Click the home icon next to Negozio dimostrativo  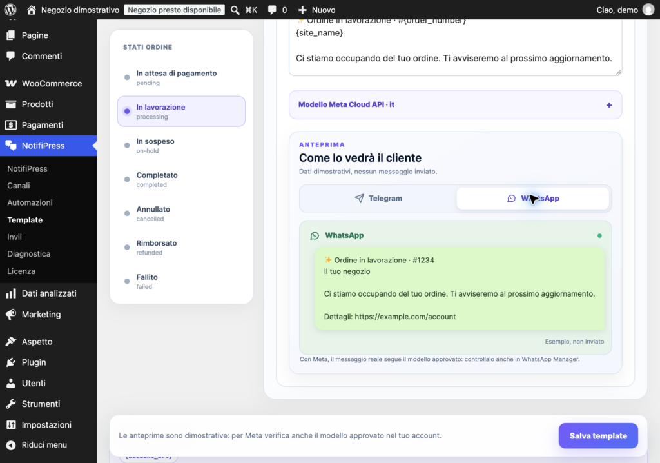click(32, 10)
